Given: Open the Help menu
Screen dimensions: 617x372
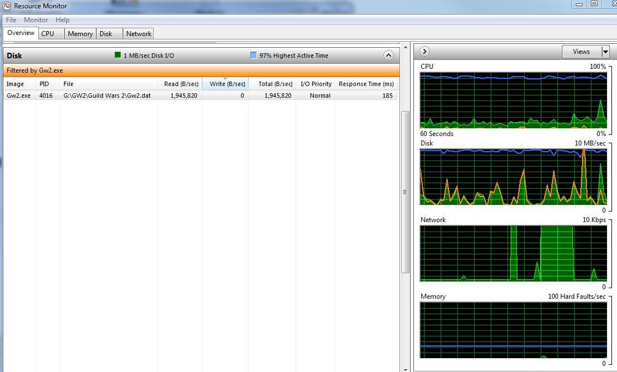Looking at the screenshot, I should (x=62, y=19).
